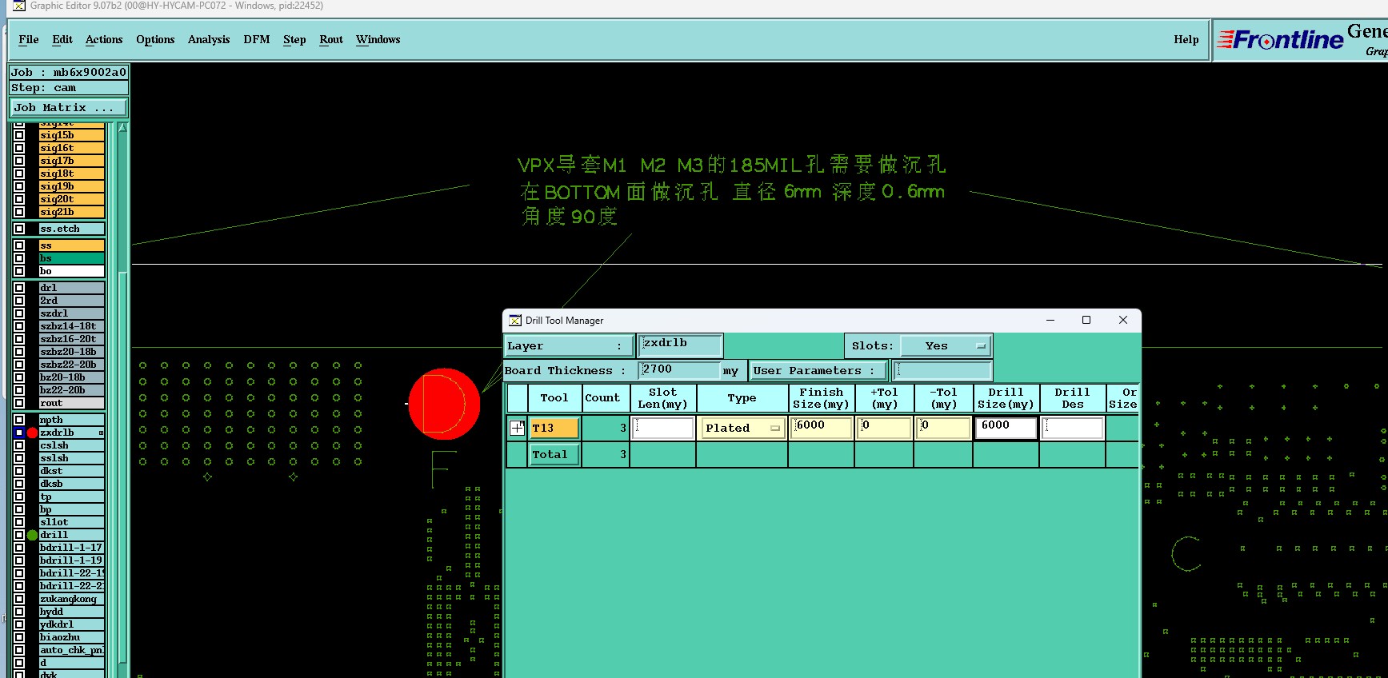This screenshot has width=1388, height=678.
Task: Toggle the bs layer checkbox
Action: click(x=19, y=258)
